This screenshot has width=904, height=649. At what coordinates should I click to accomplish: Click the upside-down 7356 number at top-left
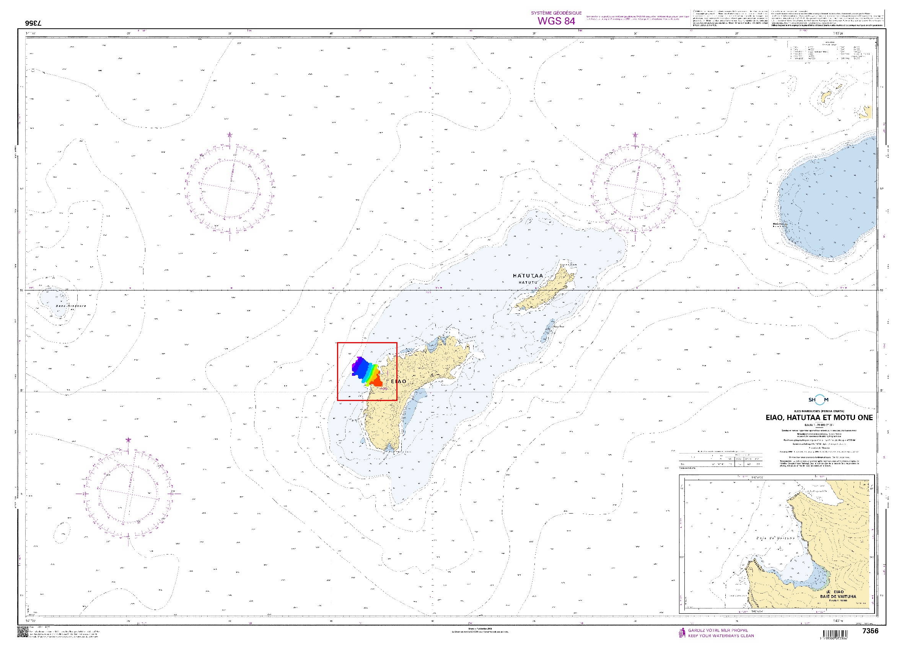click(x=33, y=23)
